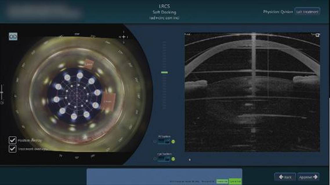Image resolution: width=330 pixels, height=185 pixels.
Task: Click the Physician name text in header
Action: (278, 12)
